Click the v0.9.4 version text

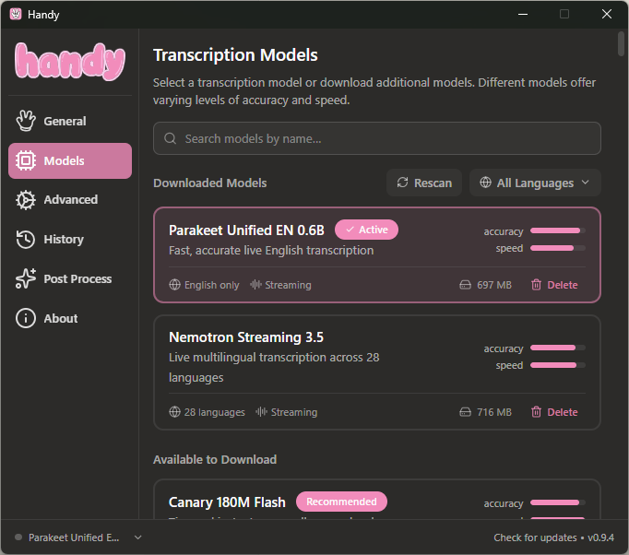[x=600, y=537]
